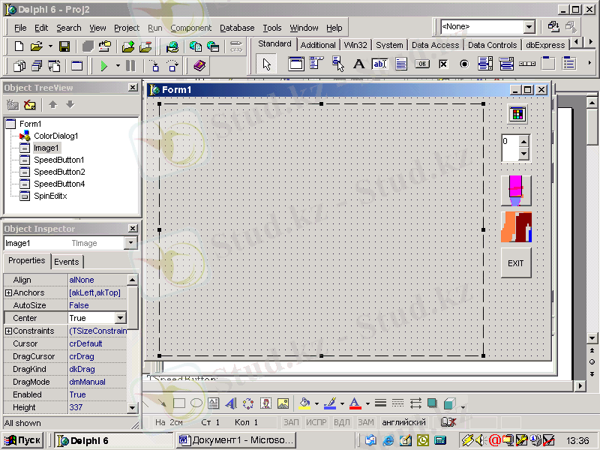600x450 pixels.
Task: Select the Label component in the palette
Action: (x=358, y=64)
